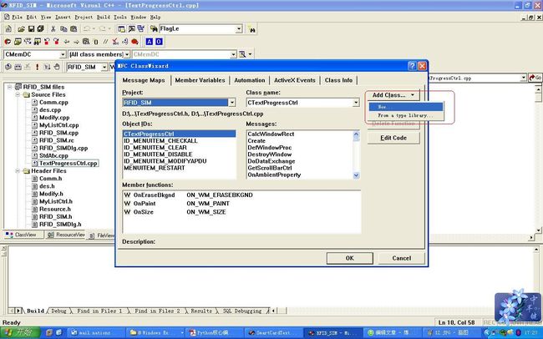
Task: Open the Debug output tab
Action: click(58, 311)
